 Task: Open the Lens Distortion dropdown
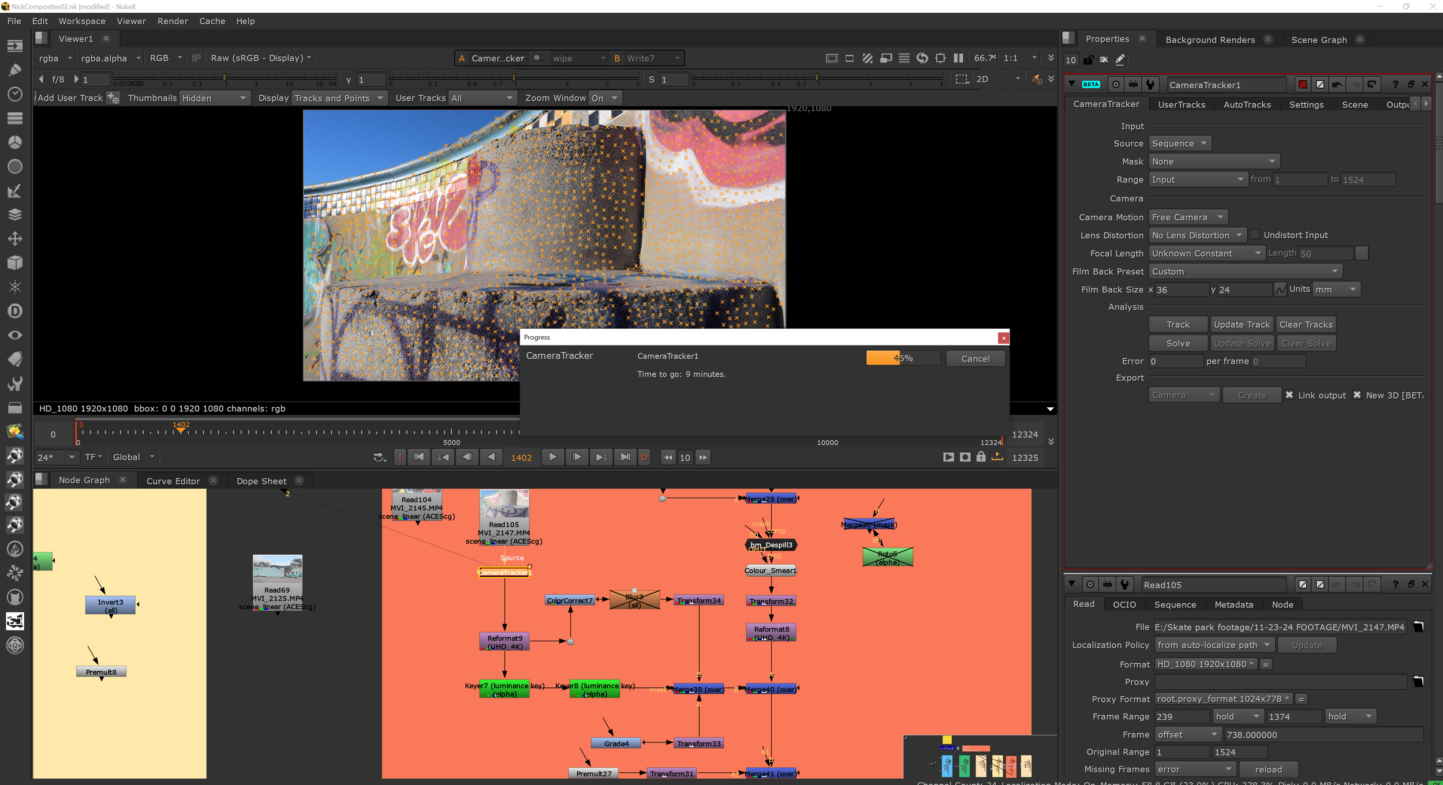[x=1197, y=235]
